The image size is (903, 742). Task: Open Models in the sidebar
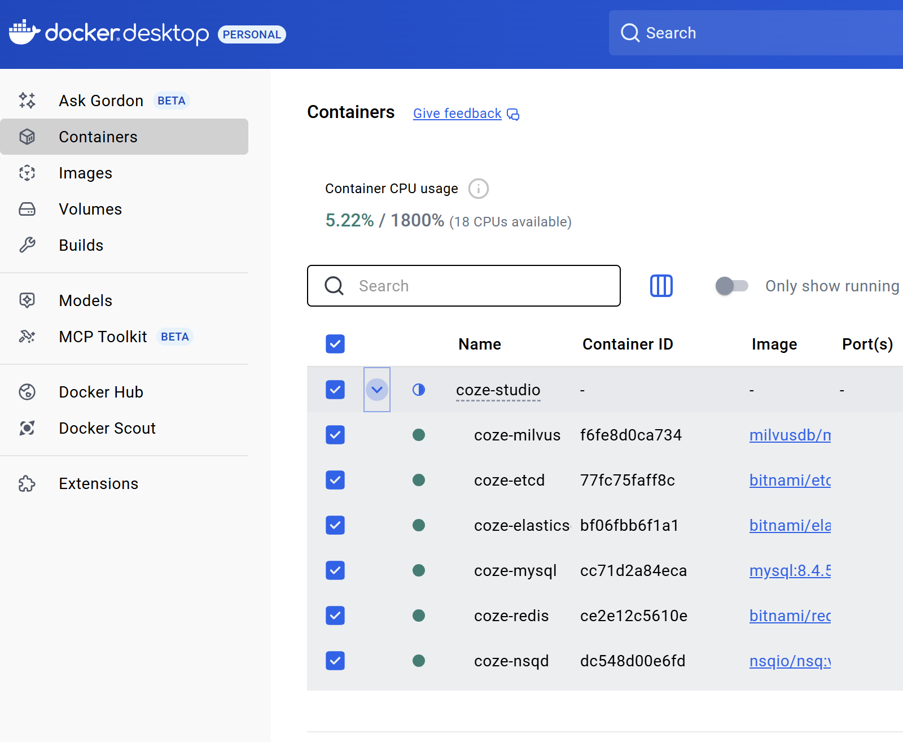click(124, 300)
